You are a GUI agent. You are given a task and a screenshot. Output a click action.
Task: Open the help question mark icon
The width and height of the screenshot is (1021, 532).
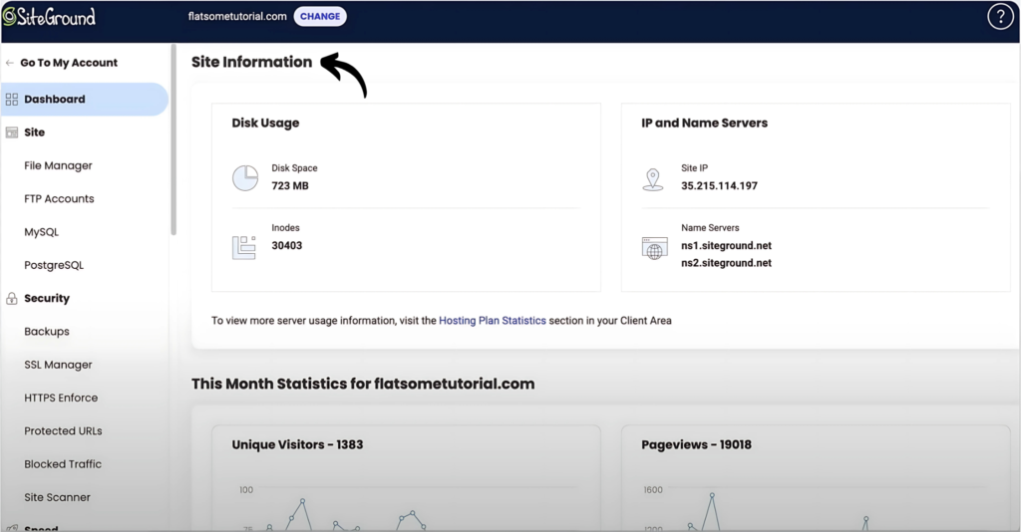[x=999, y=17]
